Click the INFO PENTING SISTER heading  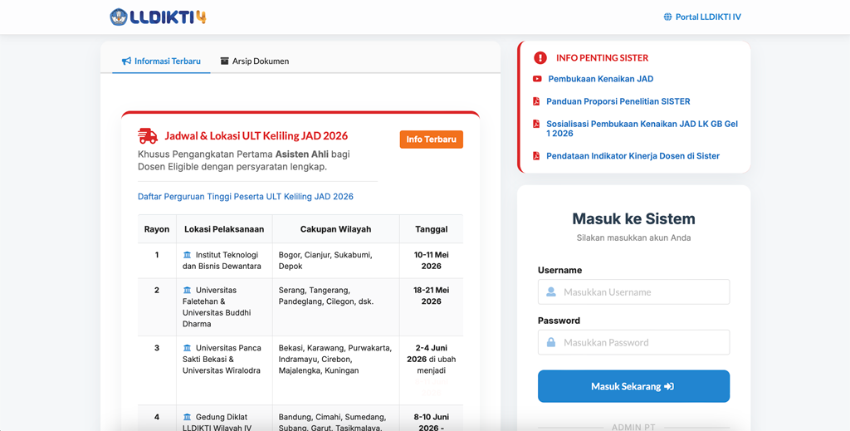pos(603,58)
